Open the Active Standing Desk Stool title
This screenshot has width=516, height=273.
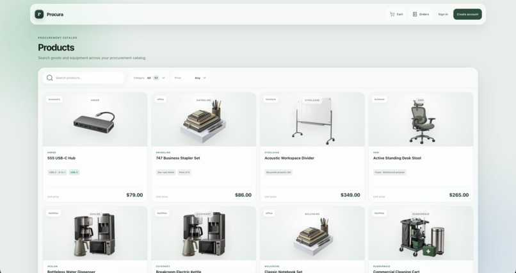(x=397, y=158)
